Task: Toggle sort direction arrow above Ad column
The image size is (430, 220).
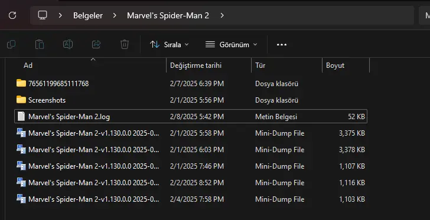Action: pos(93,59)
